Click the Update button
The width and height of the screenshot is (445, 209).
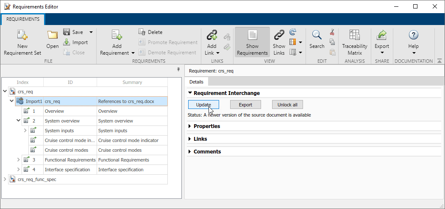click(203, 105)
